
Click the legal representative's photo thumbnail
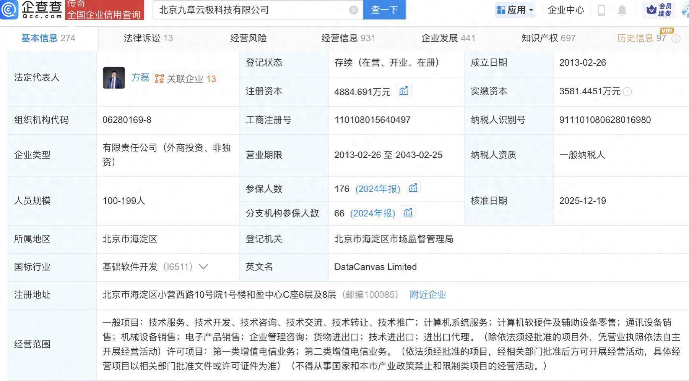[114, 78]
